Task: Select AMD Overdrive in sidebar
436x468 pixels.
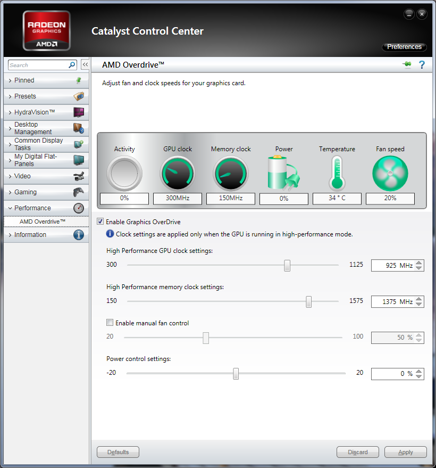Action: 46,221
